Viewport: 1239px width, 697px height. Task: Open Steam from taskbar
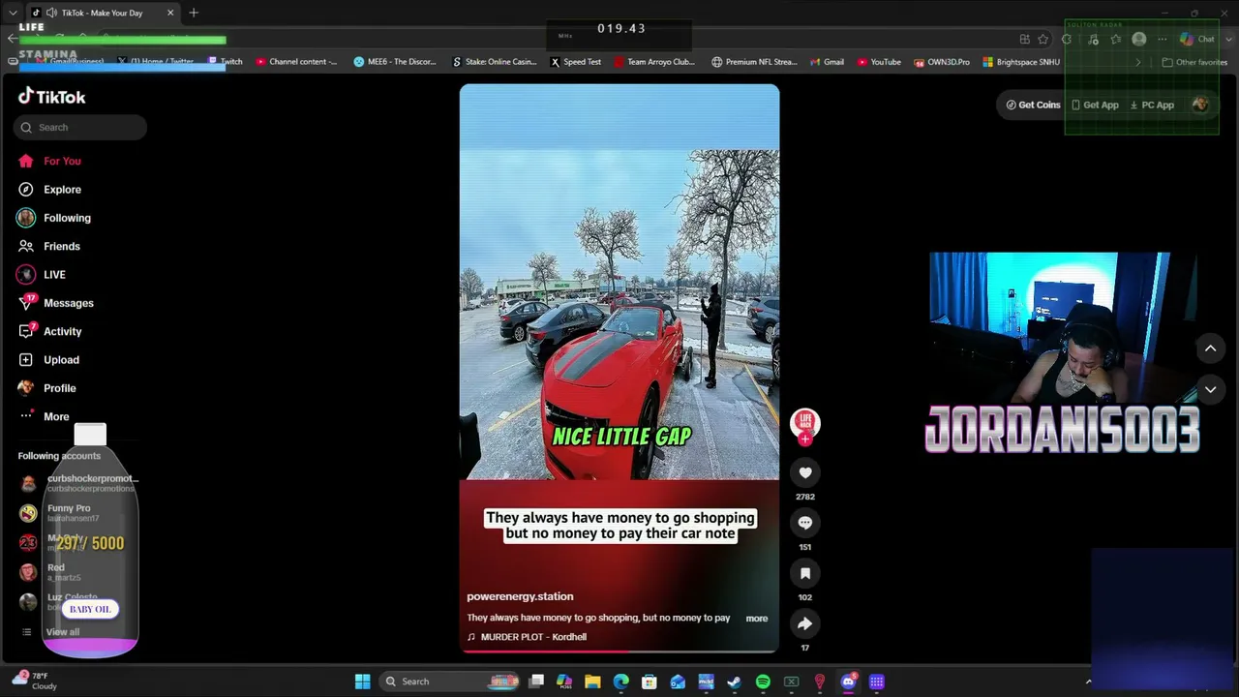[x=734, y=682]
